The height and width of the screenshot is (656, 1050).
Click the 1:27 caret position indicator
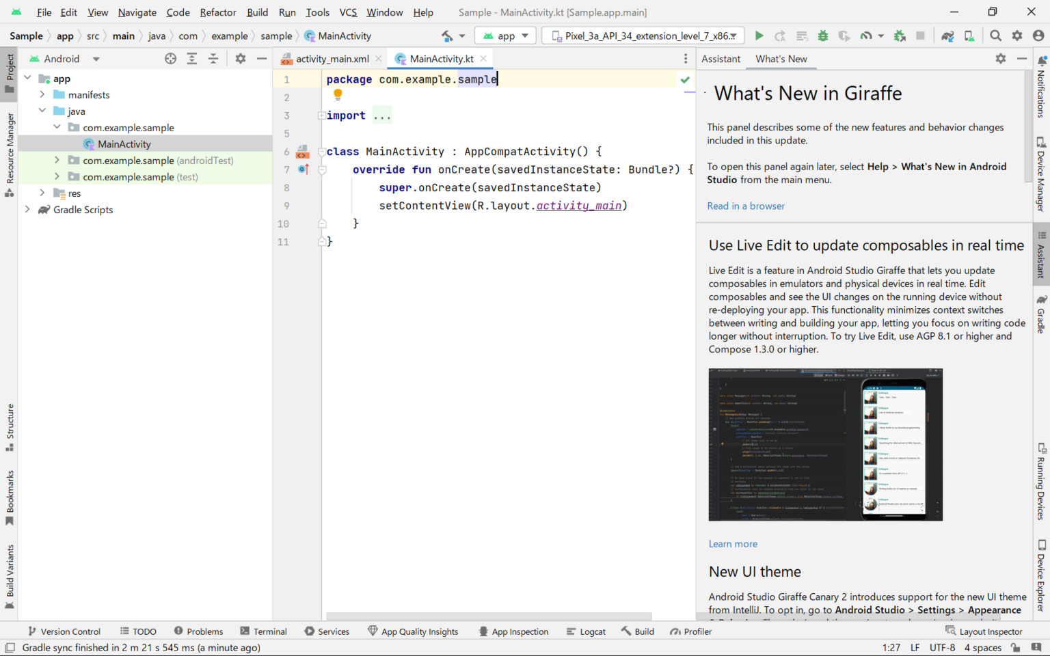(891, 647)
